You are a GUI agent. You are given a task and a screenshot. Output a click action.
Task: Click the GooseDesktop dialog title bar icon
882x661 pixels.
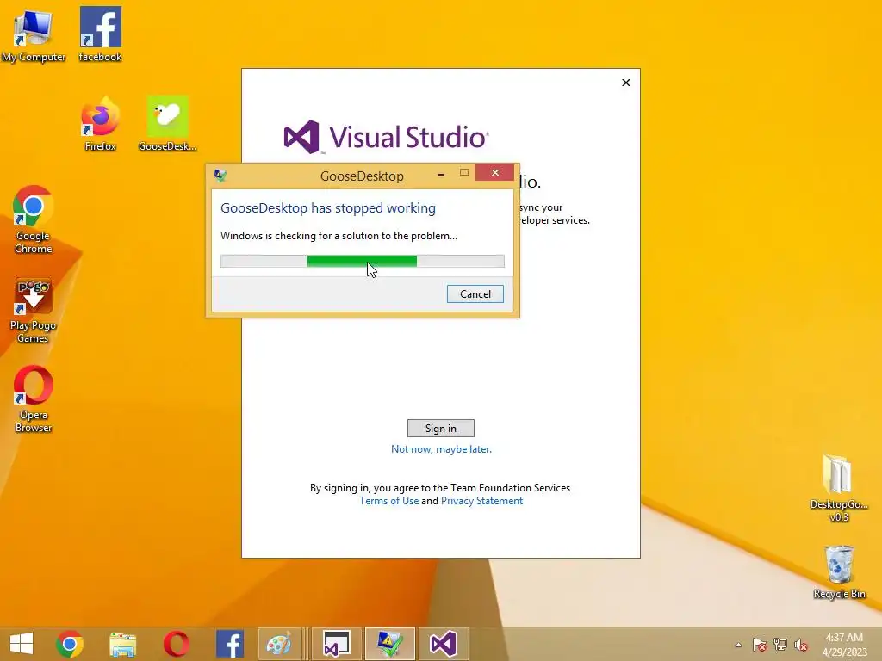[220, 176]
